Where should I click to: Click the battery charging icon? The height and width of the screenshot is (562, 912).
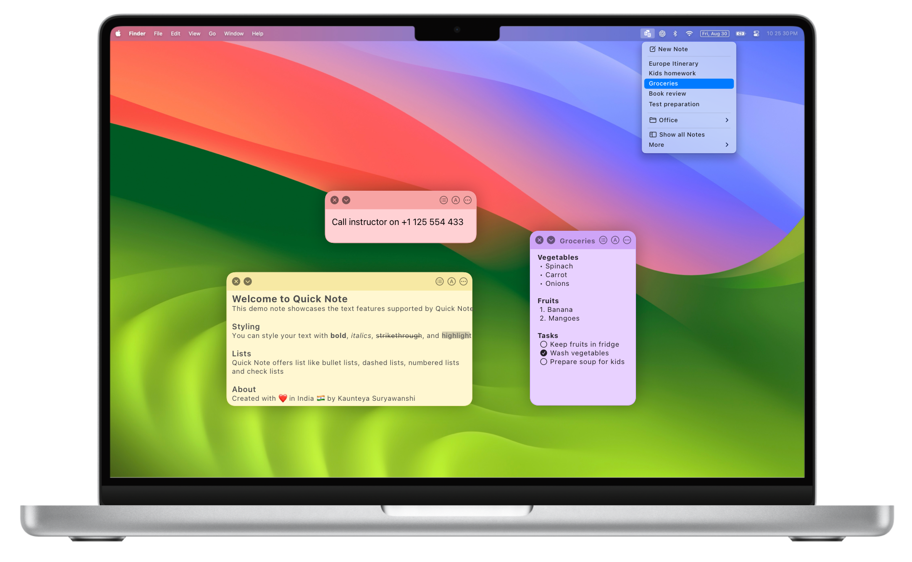741,34
